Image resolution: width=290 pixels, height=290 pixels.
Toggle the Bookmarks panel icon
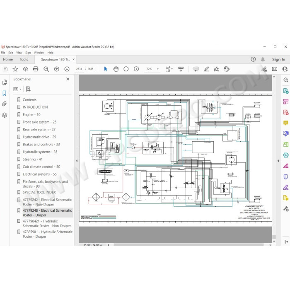point(5,93)
